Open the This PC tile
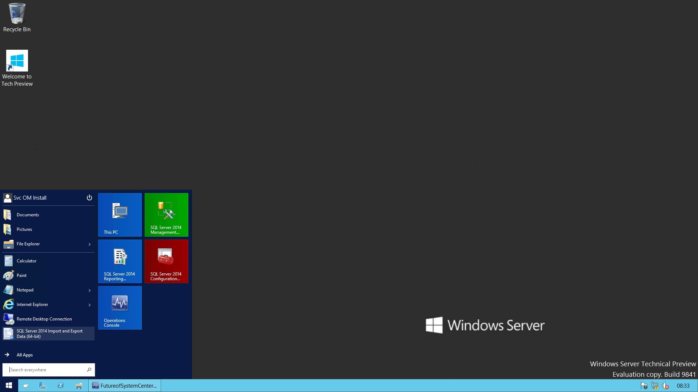 tap(120, 215)
